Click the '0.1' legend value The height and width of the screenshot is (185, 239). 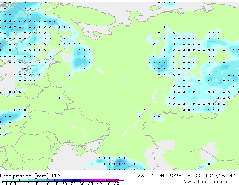4,183
